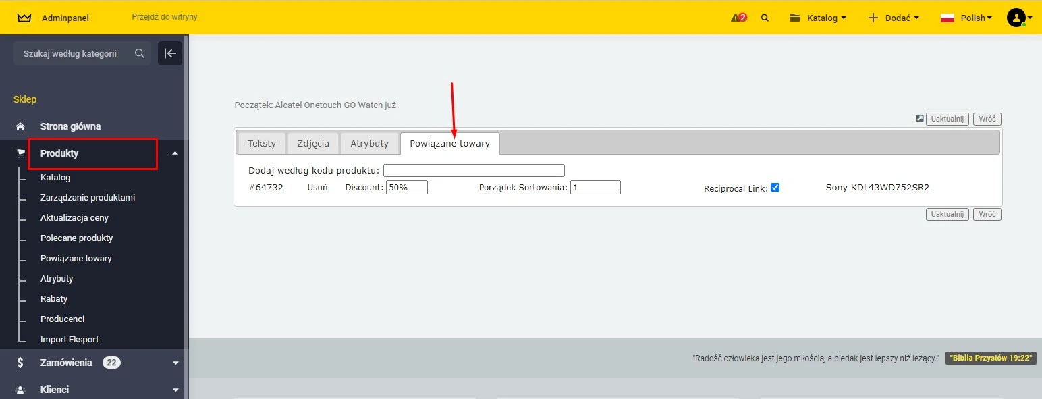Click the Dodaj według kodu produktu input field
The height and width of the screenshot is (399, 1042).
(473, 170)
